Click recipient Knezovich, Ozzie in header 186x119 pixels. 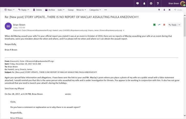point(32,30)
